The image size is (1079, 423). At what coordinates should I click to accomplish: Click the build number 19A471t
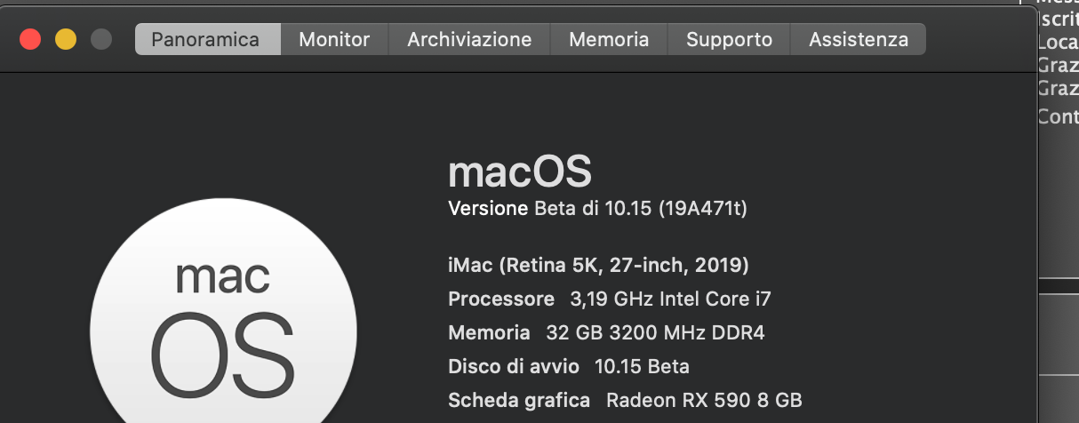point(702,210)
